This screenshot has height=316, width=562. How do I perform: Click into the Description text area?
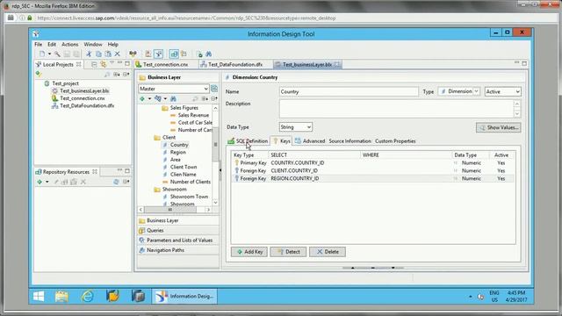click(x=396, y=109)
